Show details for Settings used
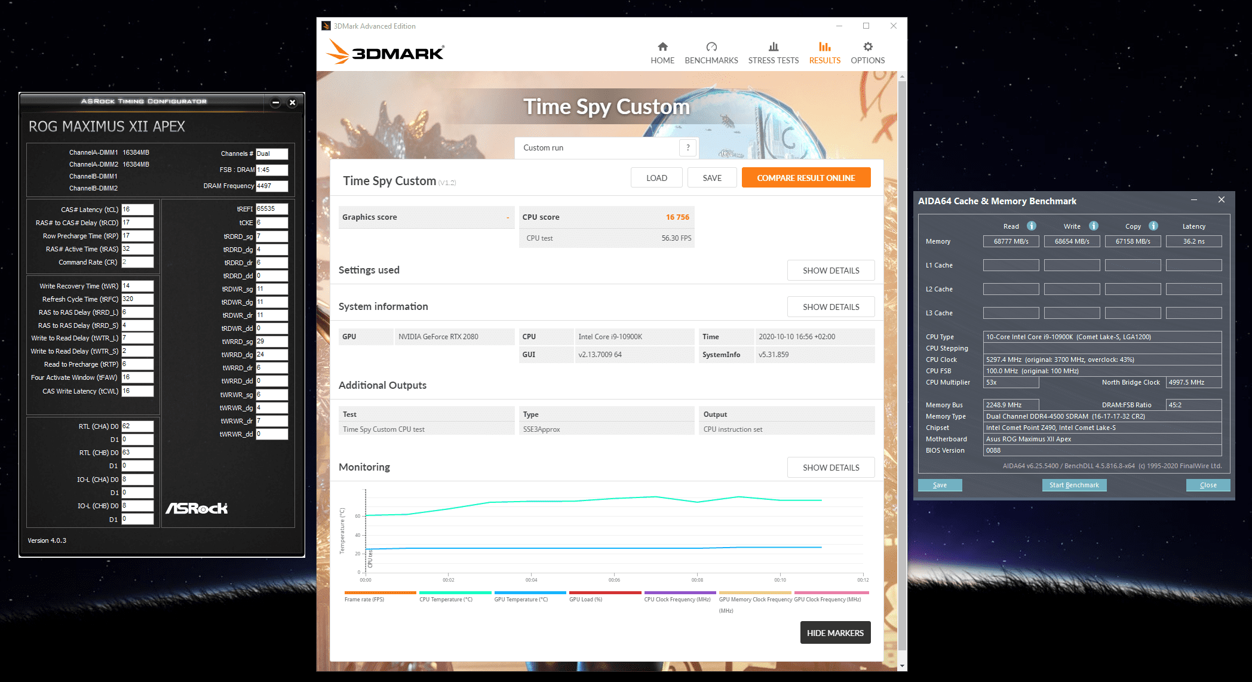This screenshot has height=682, width=1252. pyautogui.click(x=830, y=271)
